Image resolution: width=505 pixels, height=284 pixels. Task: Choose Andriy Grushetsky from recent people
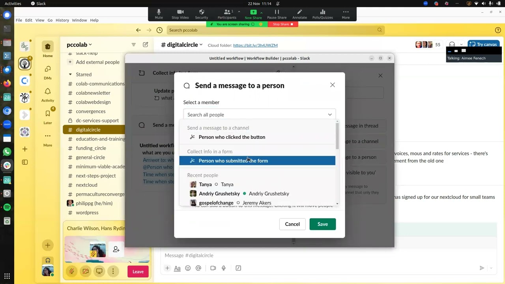pos(257,193)
